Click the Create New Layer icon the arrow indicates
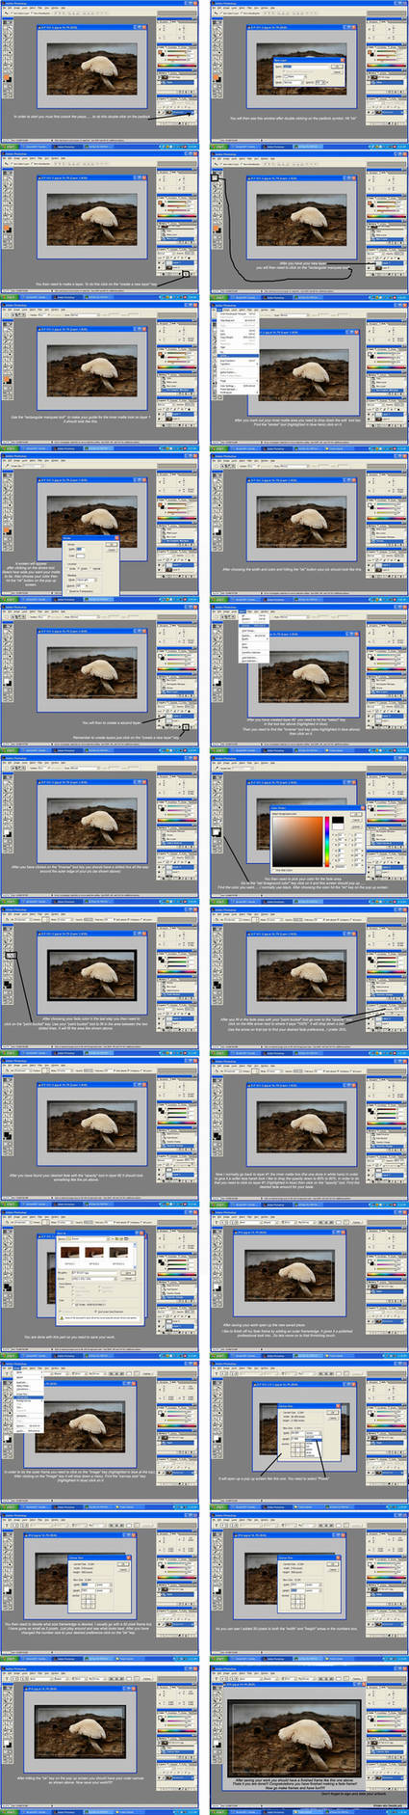The height and width of the screenshot is (1815, 409). 187,273
